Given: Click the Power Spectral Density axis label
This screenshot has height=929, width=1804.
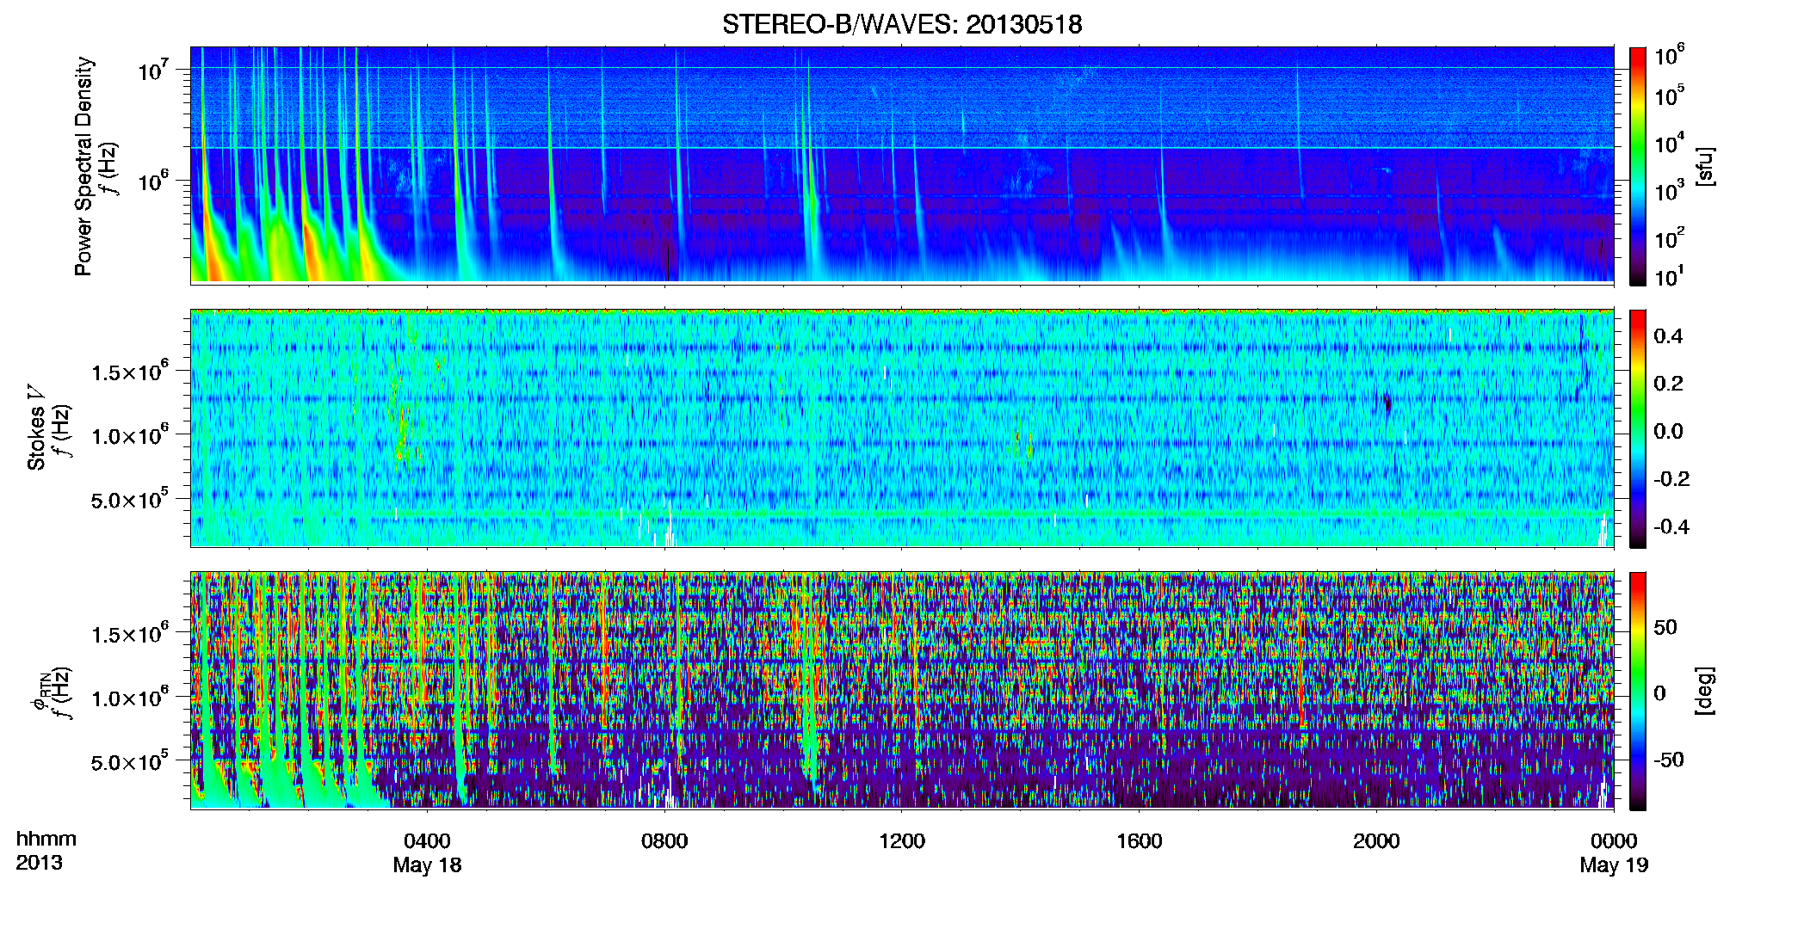Looking at the screenshot, I should click(83, 166).
